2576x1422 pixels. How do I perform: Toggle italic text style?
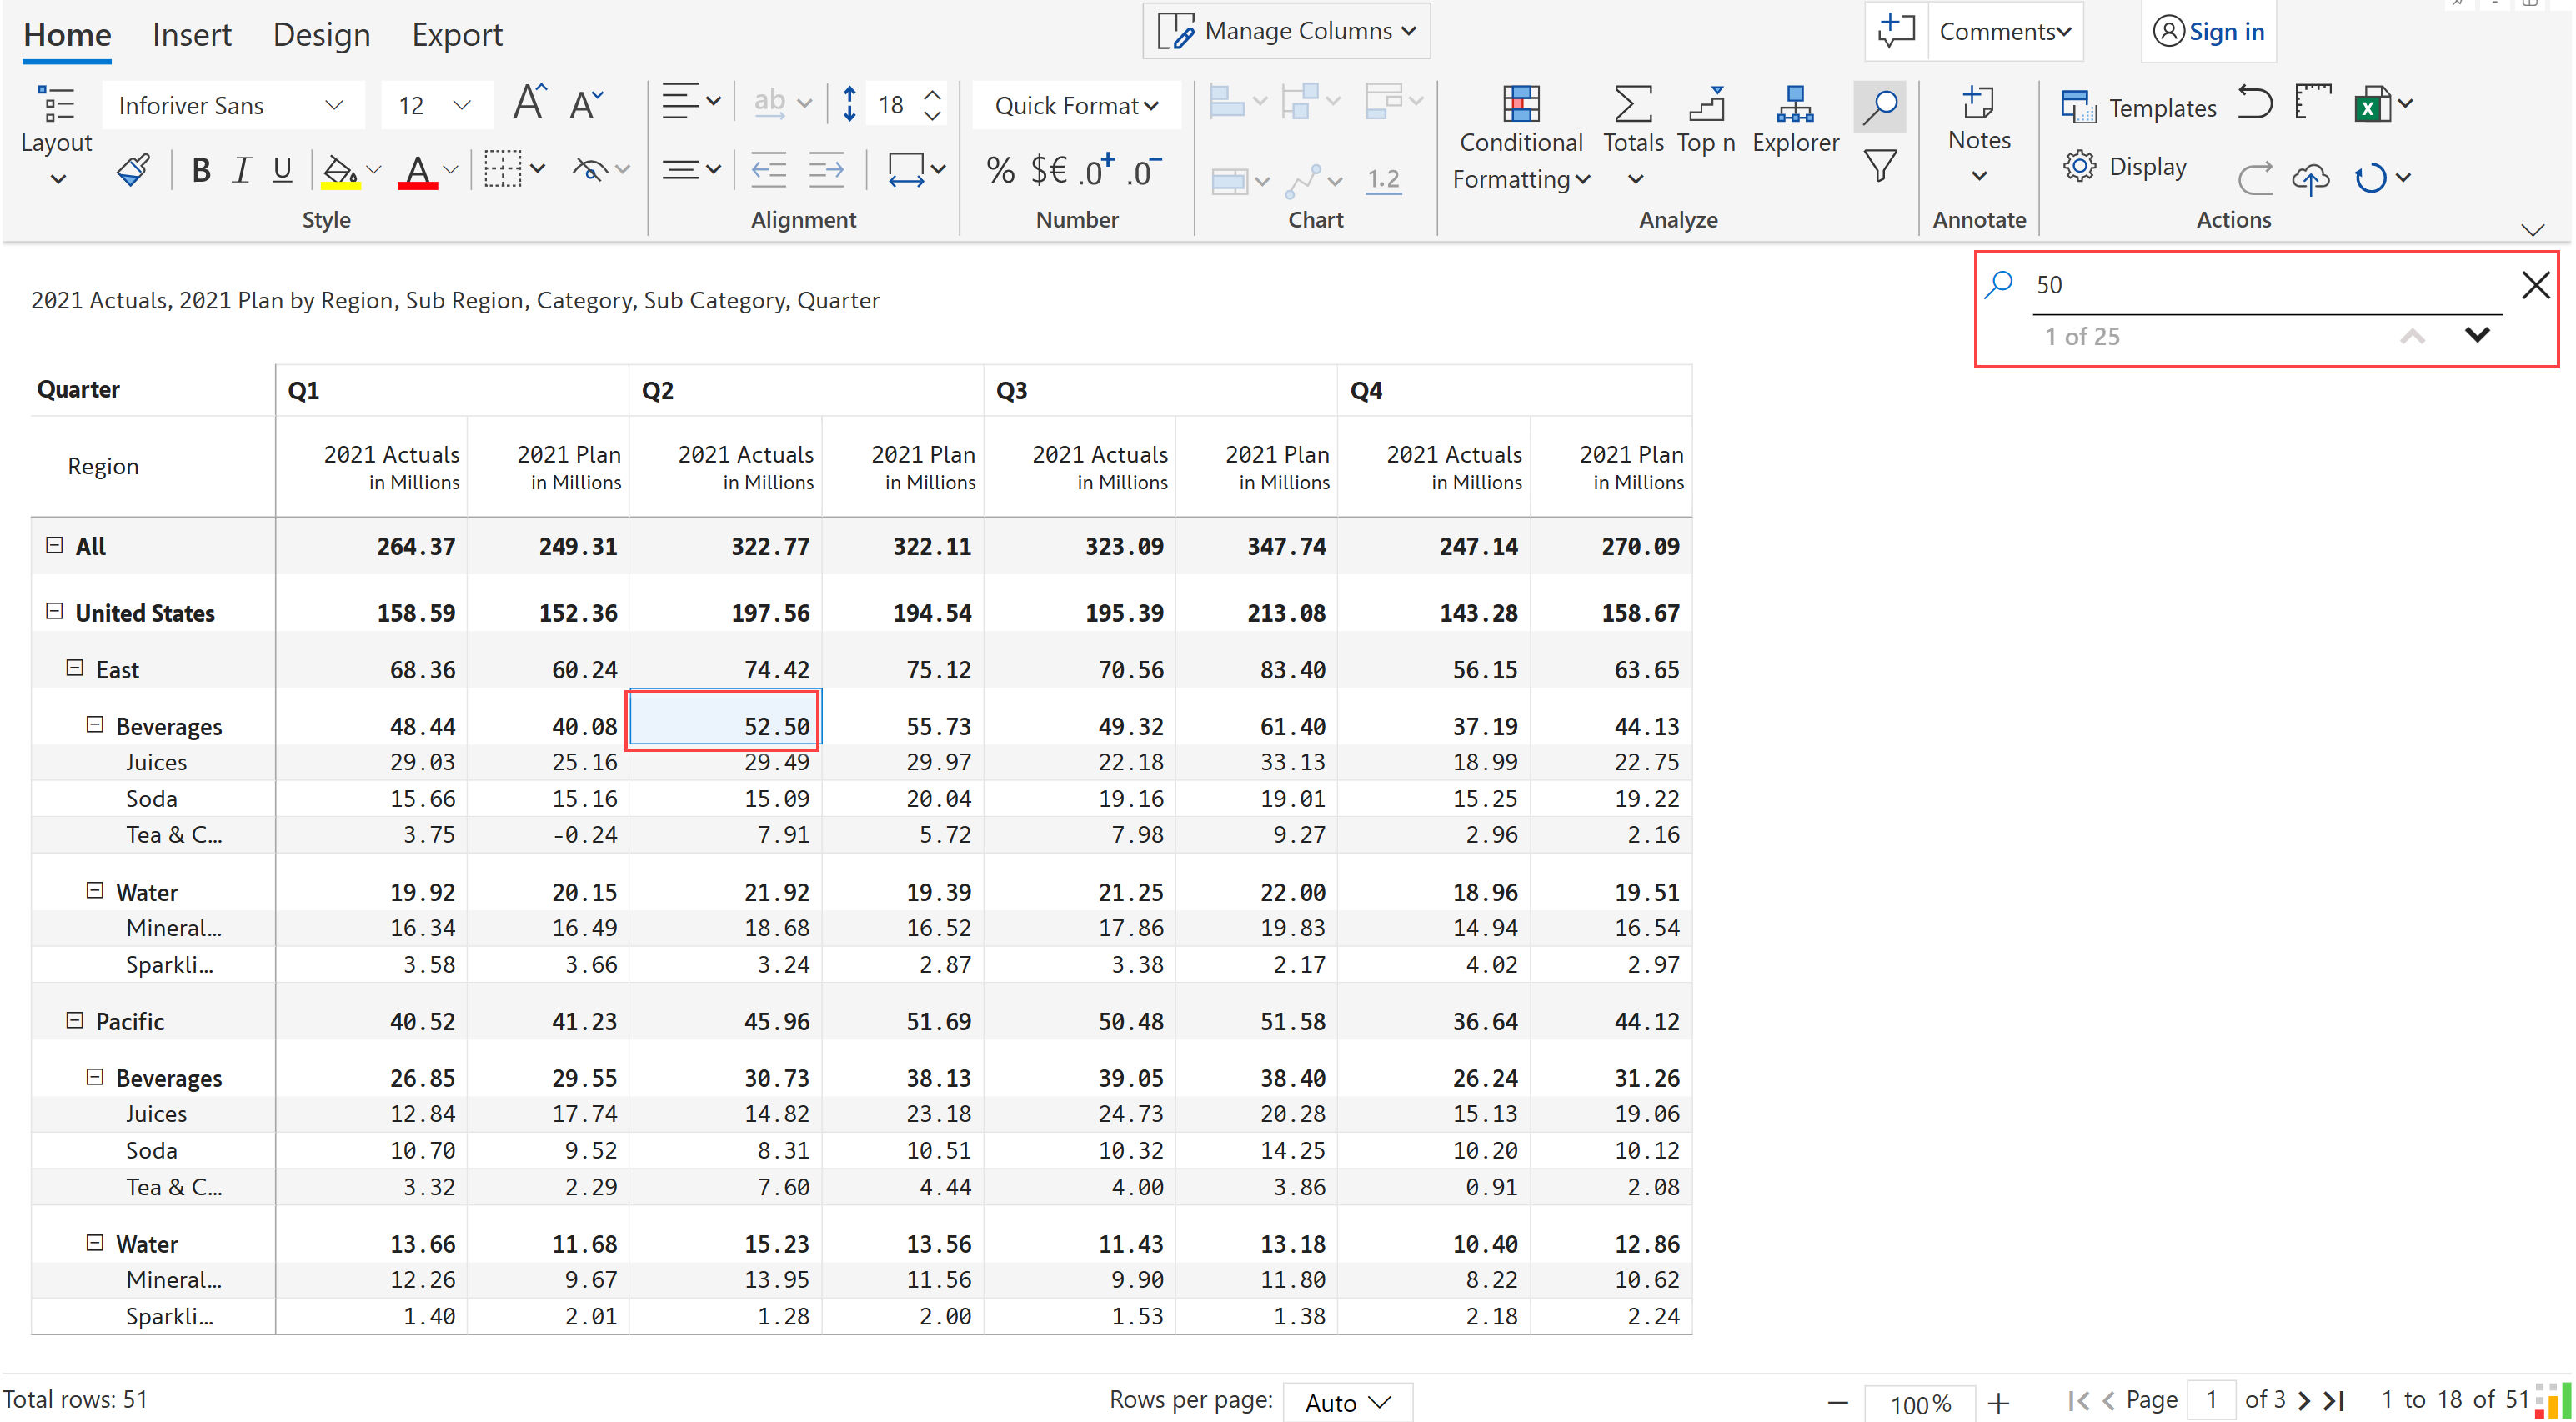coord(241,170)
